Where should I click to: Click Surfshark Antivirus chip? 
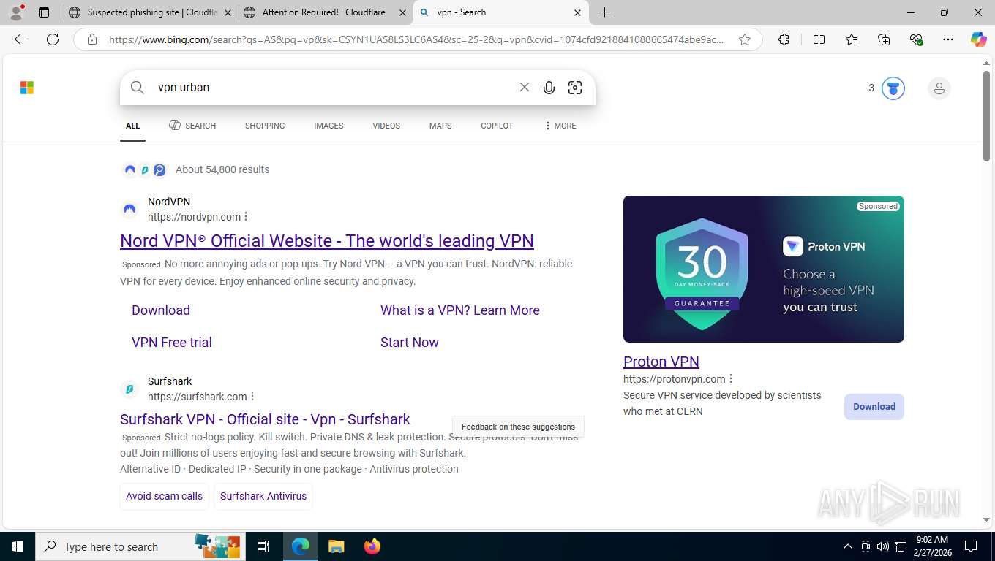click(263, 496)
